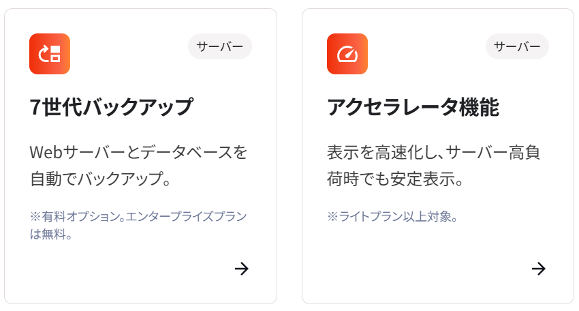Click the line '荷時でも安定表示。'
The height and width of the screenshot is (311, 579).
(395, 180)
